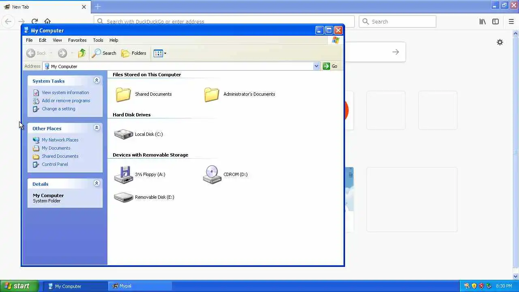The width and height of the screenshot is (519, 292).
Task: Open the Forward history dropdown arrow
Action: 72,53
